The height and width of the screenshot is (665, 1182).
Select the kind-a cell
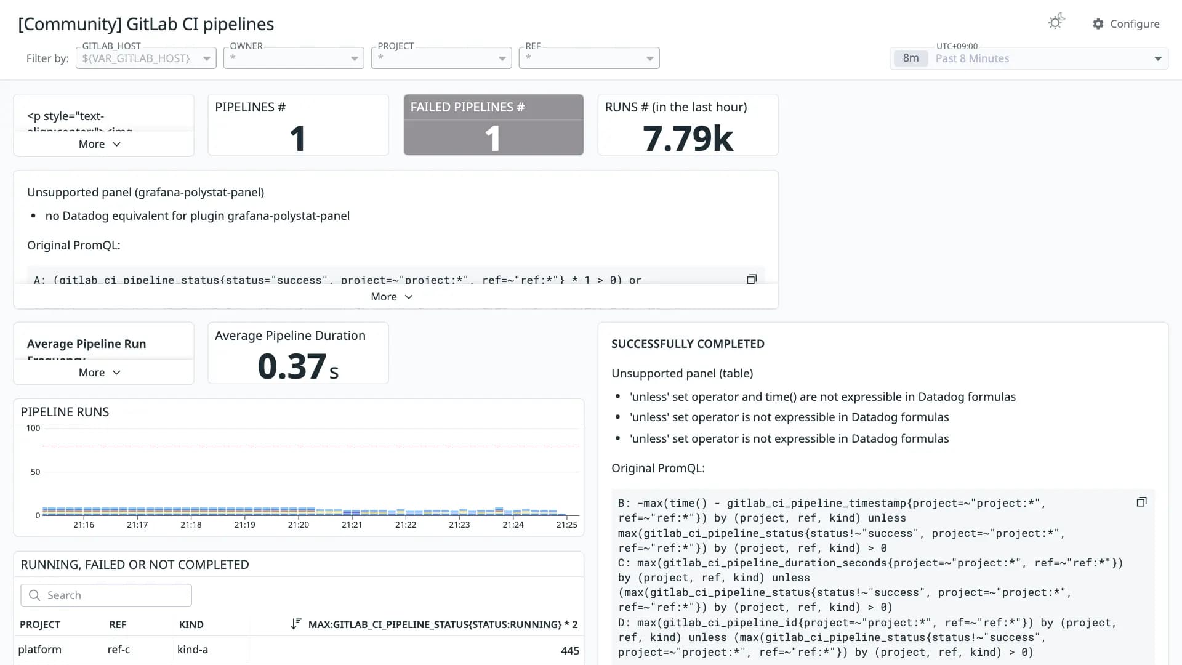coord(193,650)
